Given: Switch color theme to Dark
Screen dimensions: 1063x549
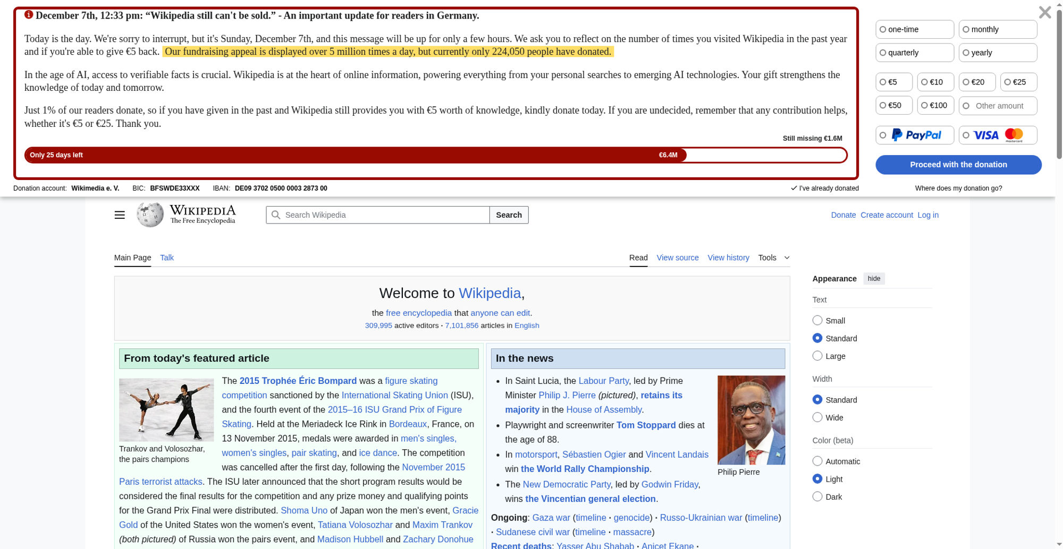Looking at the screenshot, I should [817, 496].
